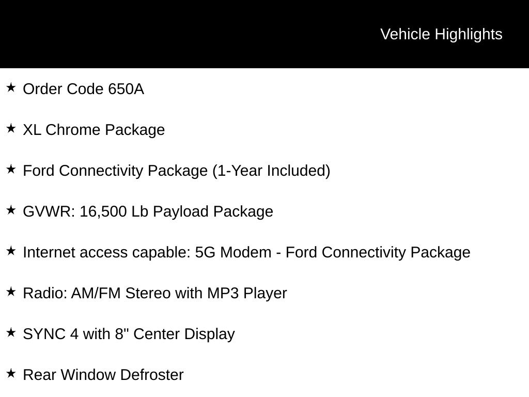The image size is (529, 397).
Task: Click Internet access capable: 5G Modem text
Action: coord(147,252)
